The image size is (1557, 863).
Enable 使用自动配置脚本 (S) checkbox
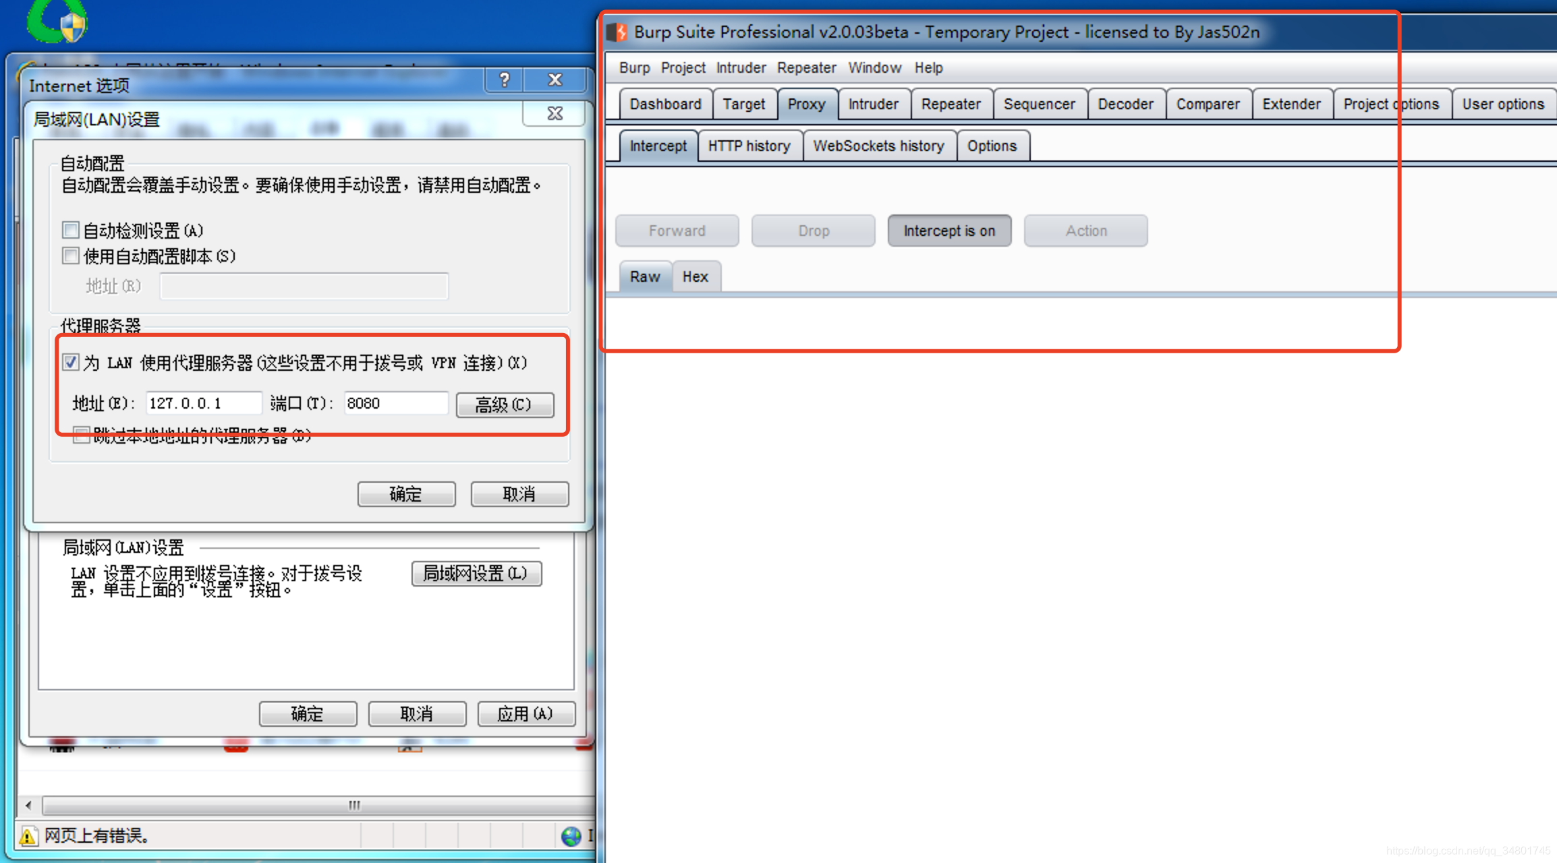tap(70, 256)
